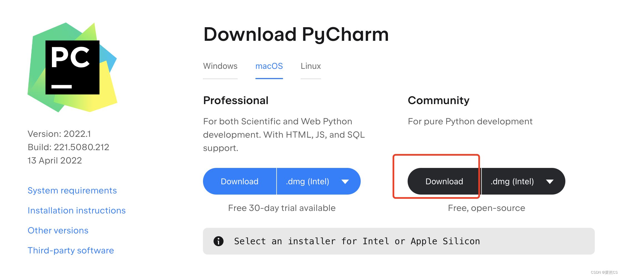The image size is (622, 277).
Task: Switch to the Windows tab
Action: 220,66
